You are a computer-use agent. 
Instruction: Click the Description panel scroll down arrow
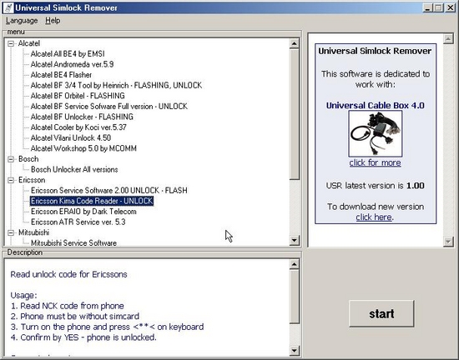[x=295, y=350]
